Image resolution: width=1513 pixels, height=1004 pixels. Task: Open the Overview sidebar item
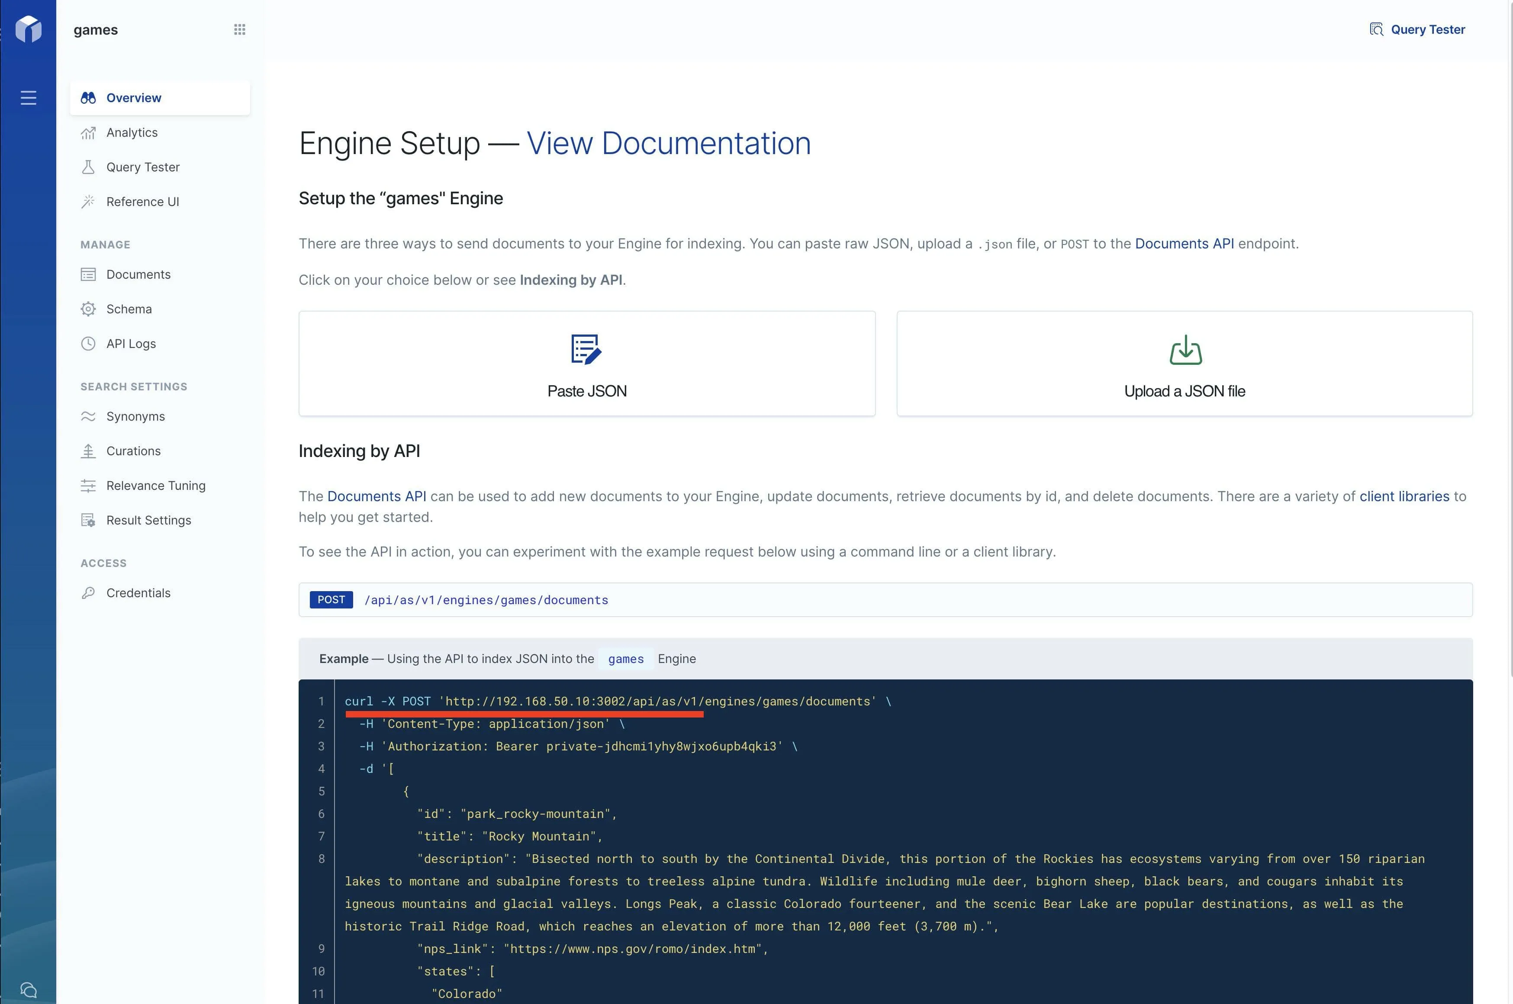point(134,98)
